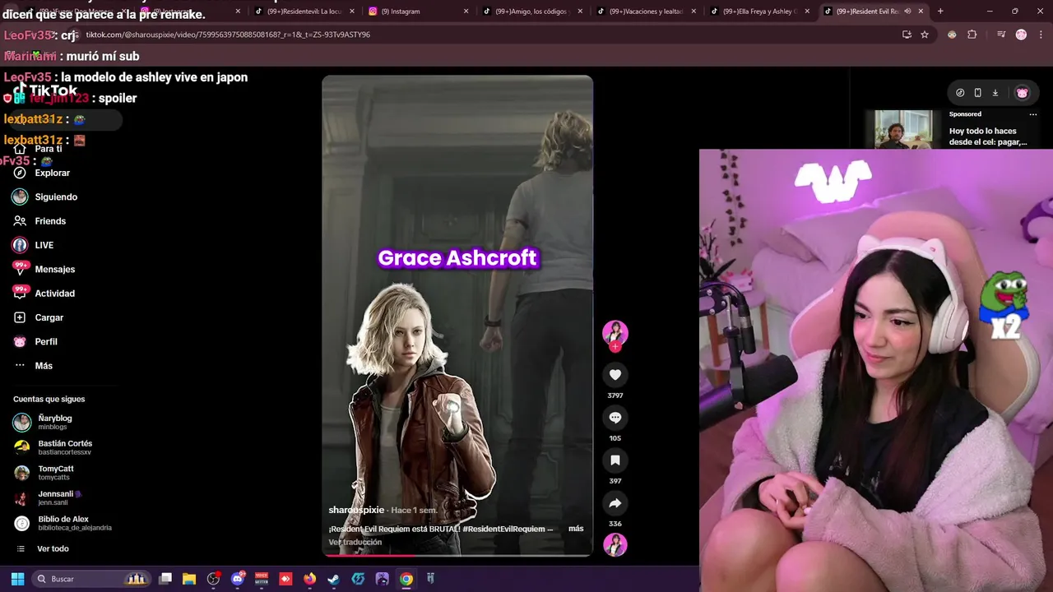The width and height of the screenshot is (1053, 592).
Task: Click the browser address bar URL
Action: pyautogui.click(x=228, y=35)
